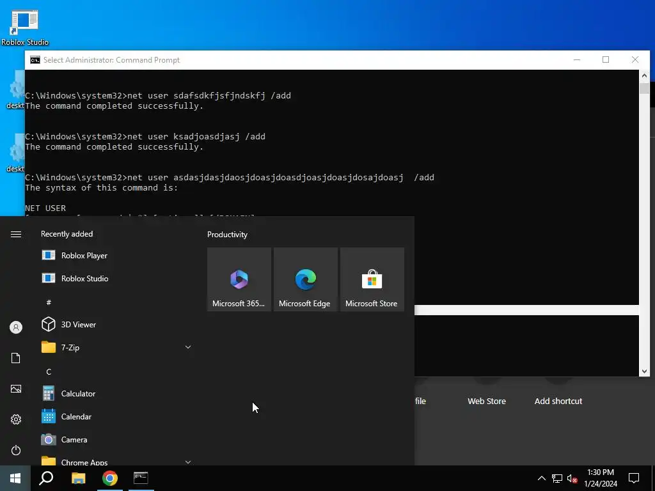This screenshot has height=491, width=655.
Task: Click the Windows Start button
Action: click(15, 478)
